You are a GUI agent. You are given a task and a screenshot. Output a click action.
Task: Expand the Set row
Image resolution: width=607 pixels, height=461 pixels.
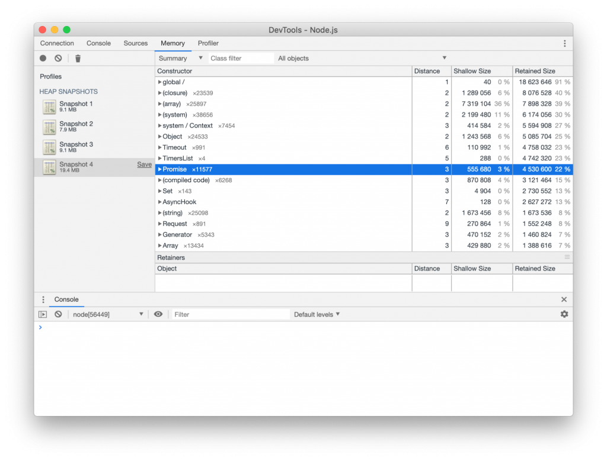(x=159, y=191)
